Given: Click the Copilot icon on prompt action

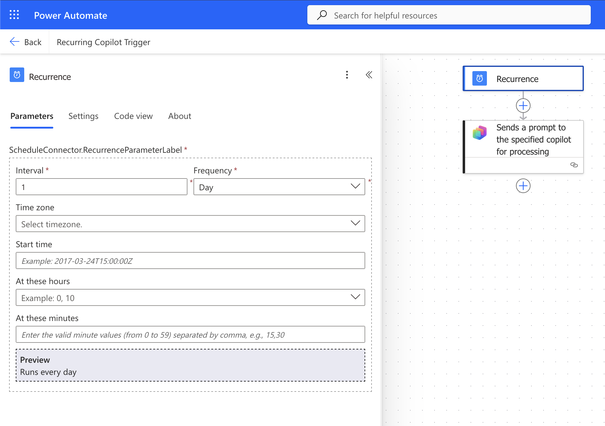Looking at the screenshot, I should coord(480,133).
